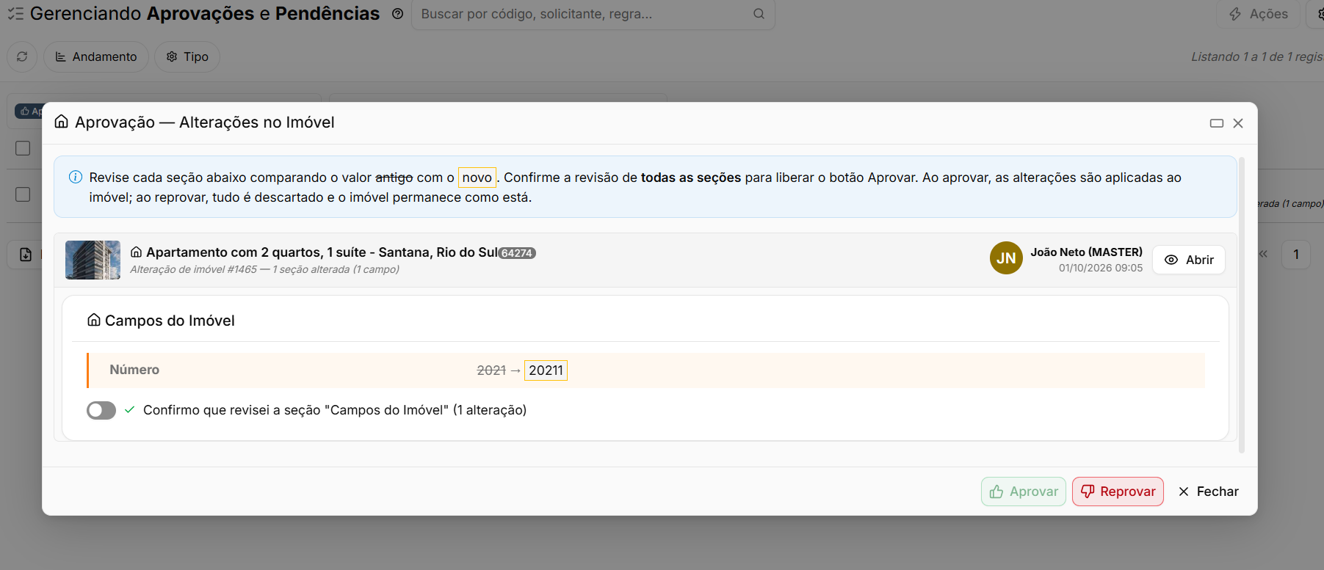Click the Fechar button
This screenshot has width=1324, height=570.
(x=1208, y=492)
